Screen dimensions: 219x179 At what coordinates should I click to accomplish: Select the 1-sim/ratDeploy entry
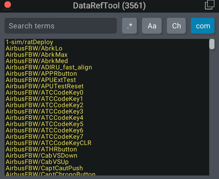[x=29, y=42]
